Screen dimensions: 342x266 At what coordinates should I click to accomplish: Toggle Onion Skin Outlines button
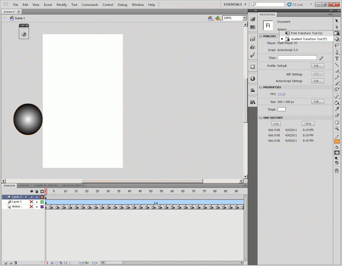pyautogui.click(x=56, y=263)
